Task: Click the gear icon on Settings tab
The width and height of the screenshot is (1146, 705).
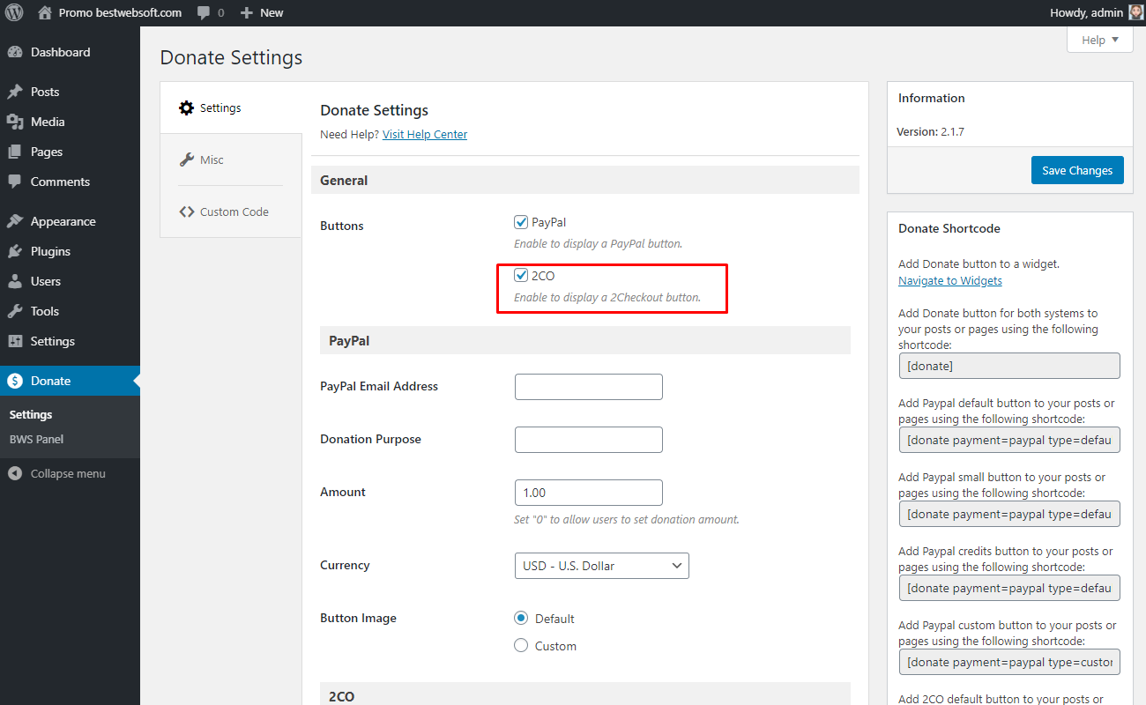Action: [186, 108]
